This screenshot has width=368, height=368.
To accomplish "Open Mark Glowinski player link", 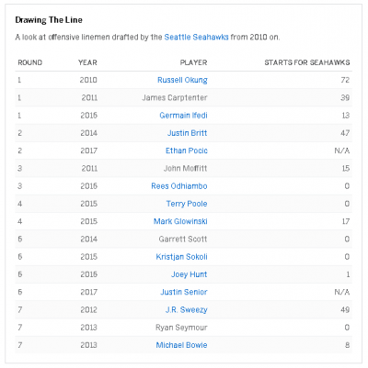I will [180, 221].
